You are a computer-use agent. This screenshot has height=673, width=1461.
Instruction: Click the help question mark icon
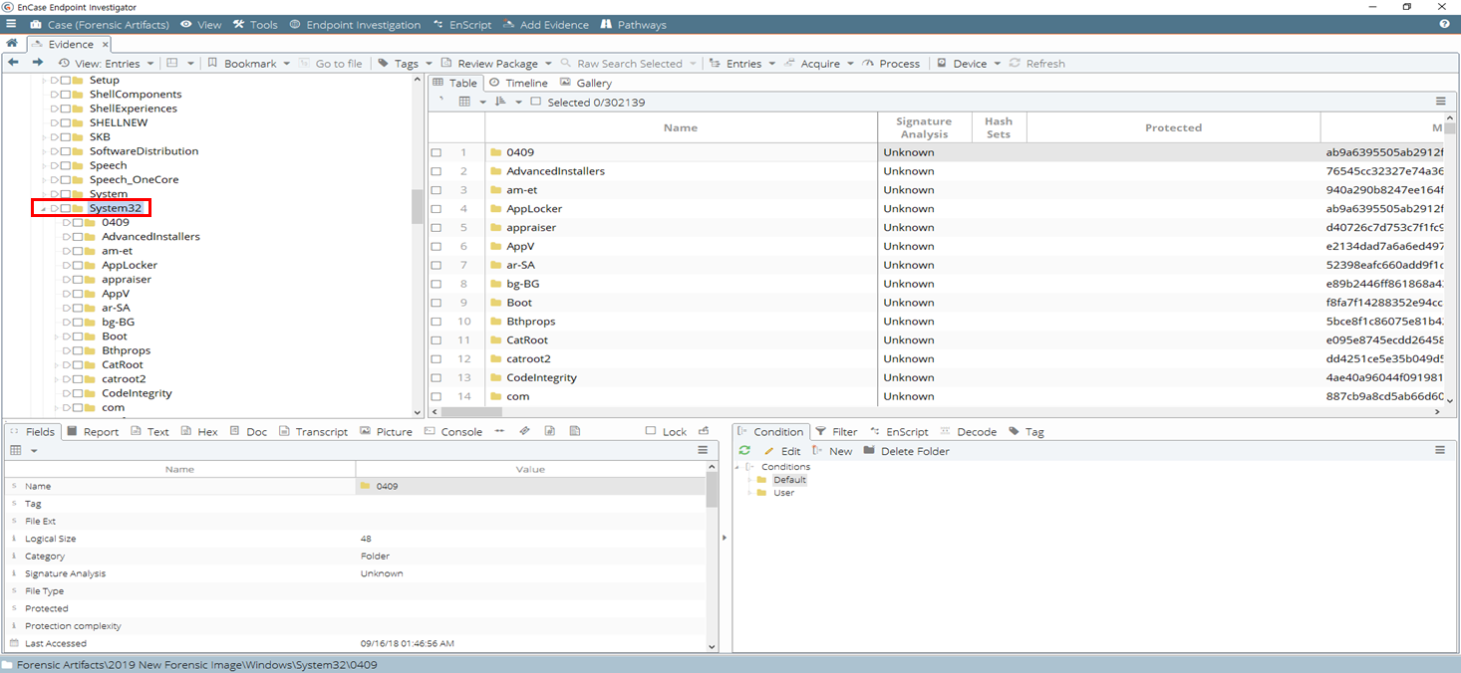pos(1444,24)
